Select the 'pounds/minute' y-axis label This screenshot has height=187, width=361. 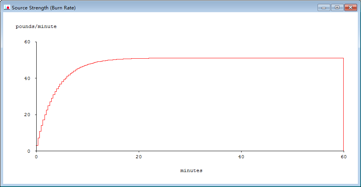tap(36, 26)
